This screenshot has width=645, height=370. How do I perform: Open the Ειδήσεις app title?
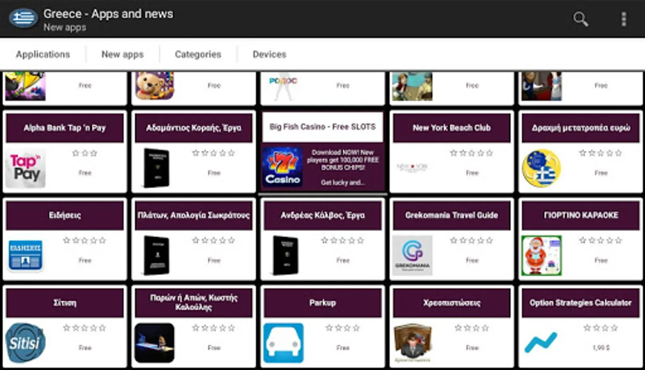(65, 215)
